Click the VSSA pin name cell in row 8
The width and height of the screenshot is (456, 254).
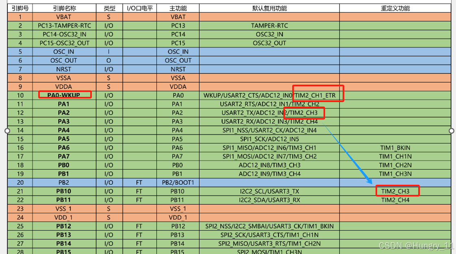[64, 78]
